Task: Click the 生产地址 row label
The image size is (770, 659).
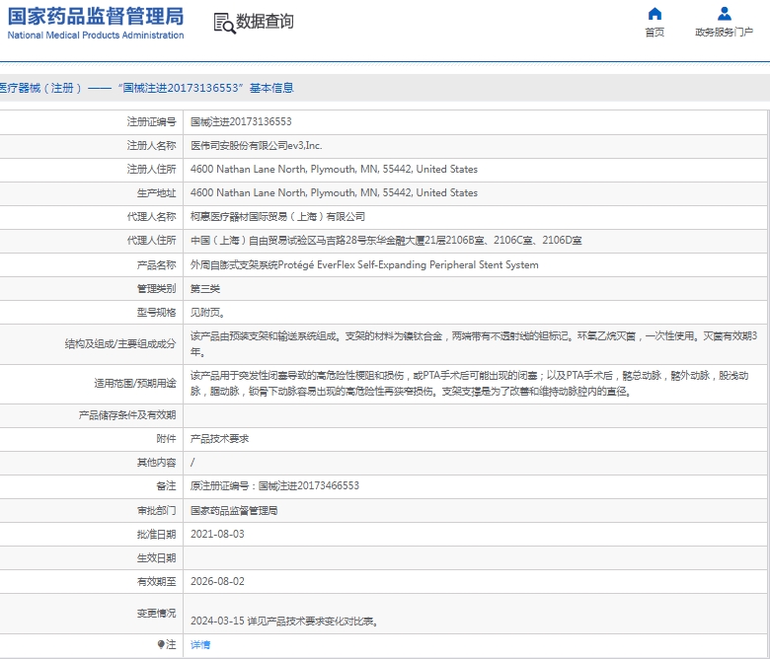Action: pos(156,192)
